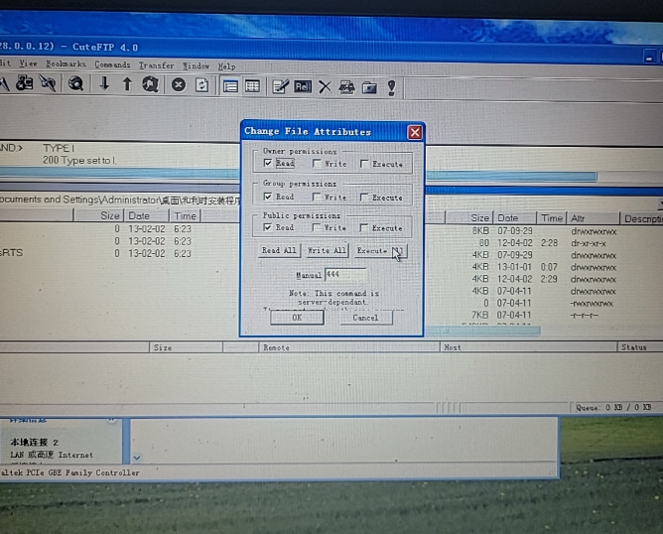Click the Manual permissions value field
The height and width of the screenshot is (534, 663).
[344, 274]
